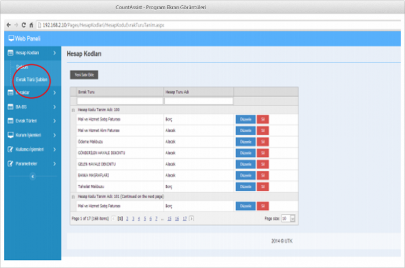Click Sil for the Tahsilat Makbuzu row
405x268 pixels.
pyautogui.click(x=262, y=186)
